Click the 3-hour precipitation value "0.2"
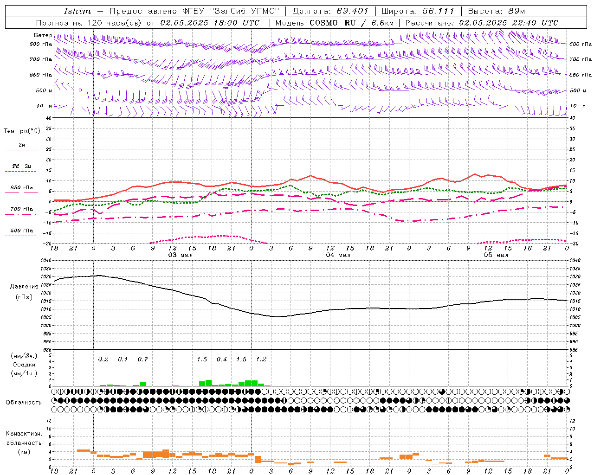The width and height of the screenshot is (594, 475). tap(103, 359)
